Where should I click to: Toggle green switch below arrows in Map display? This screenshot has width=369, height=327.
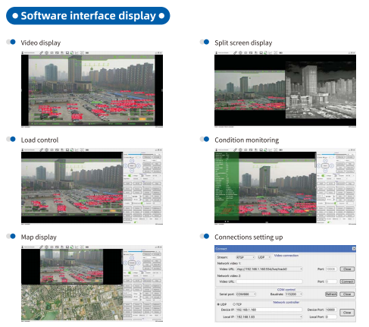[x=130, y=272]
